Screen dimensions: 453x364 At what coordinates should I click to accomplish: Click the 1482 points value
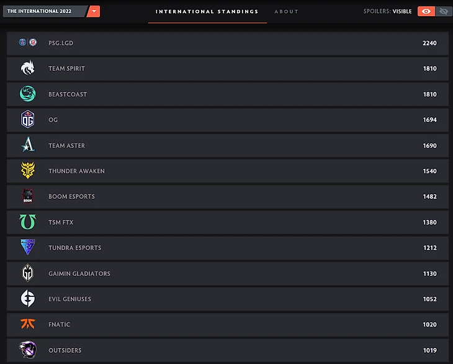tap(430, 197)
